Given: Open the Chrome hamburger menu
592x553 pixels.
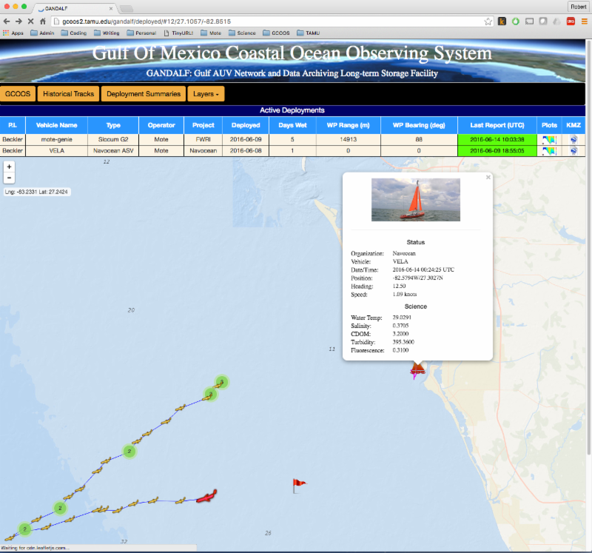Looking at the screenshot, I should pyautogui.click(x=582, y=21).
